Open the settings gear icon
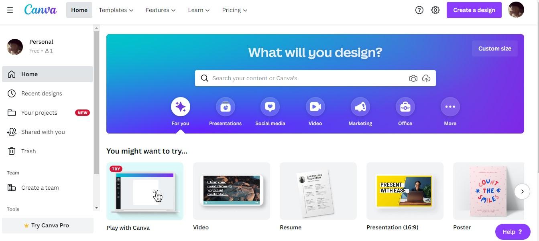This screenshot has width=539, height=241. click(x=435, y=10)
